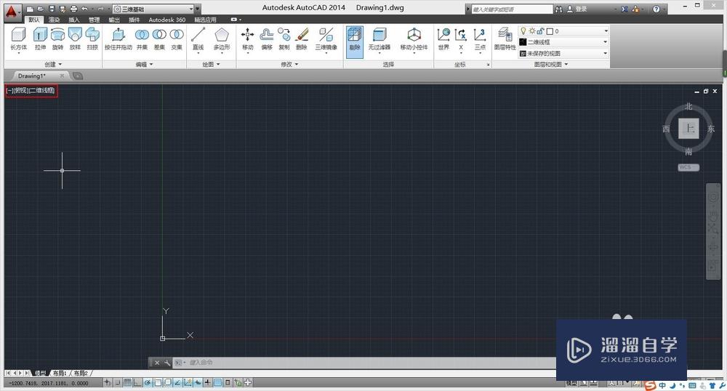Open the 布局1 layout tab
Screen dimensions: 727x391
60,373
